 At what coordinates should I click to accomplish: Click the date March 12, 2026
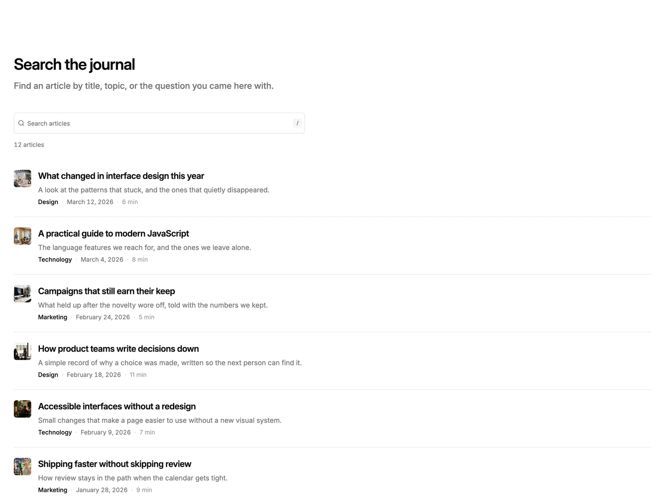[x=90, y=202]
